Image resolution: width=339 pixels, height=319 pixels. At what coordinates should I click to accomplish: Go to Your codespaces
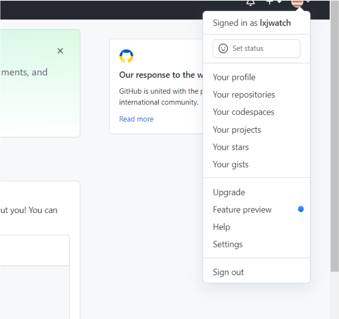[243, 112]
